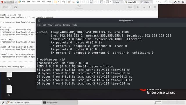
Task: Close the Home tab
Action: 122,2
